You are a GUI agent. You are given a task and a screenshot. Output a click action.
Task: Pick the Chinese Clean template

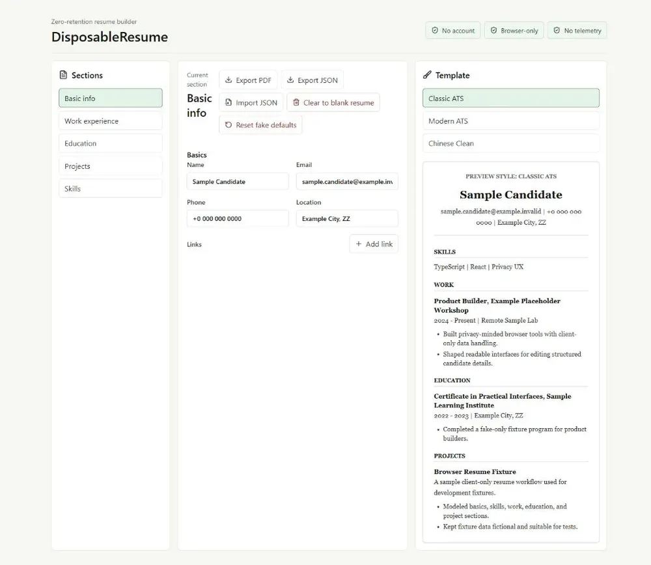click(511, 143)
